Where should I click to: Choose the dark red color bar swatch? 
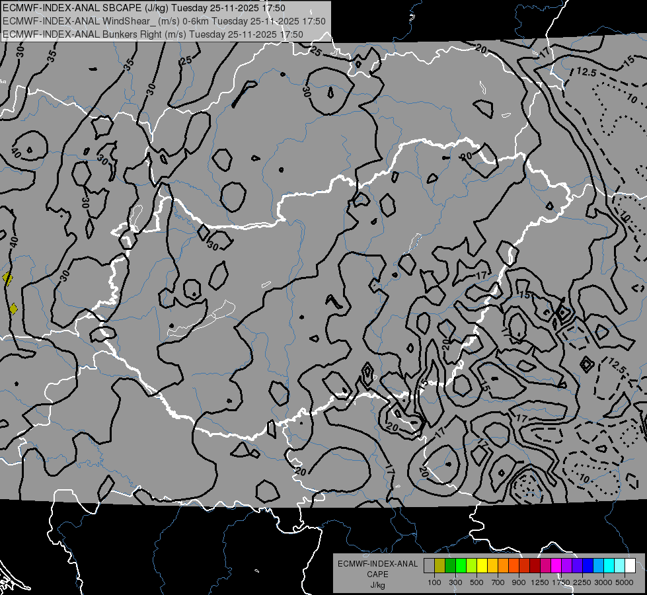(x=535, y=565)
